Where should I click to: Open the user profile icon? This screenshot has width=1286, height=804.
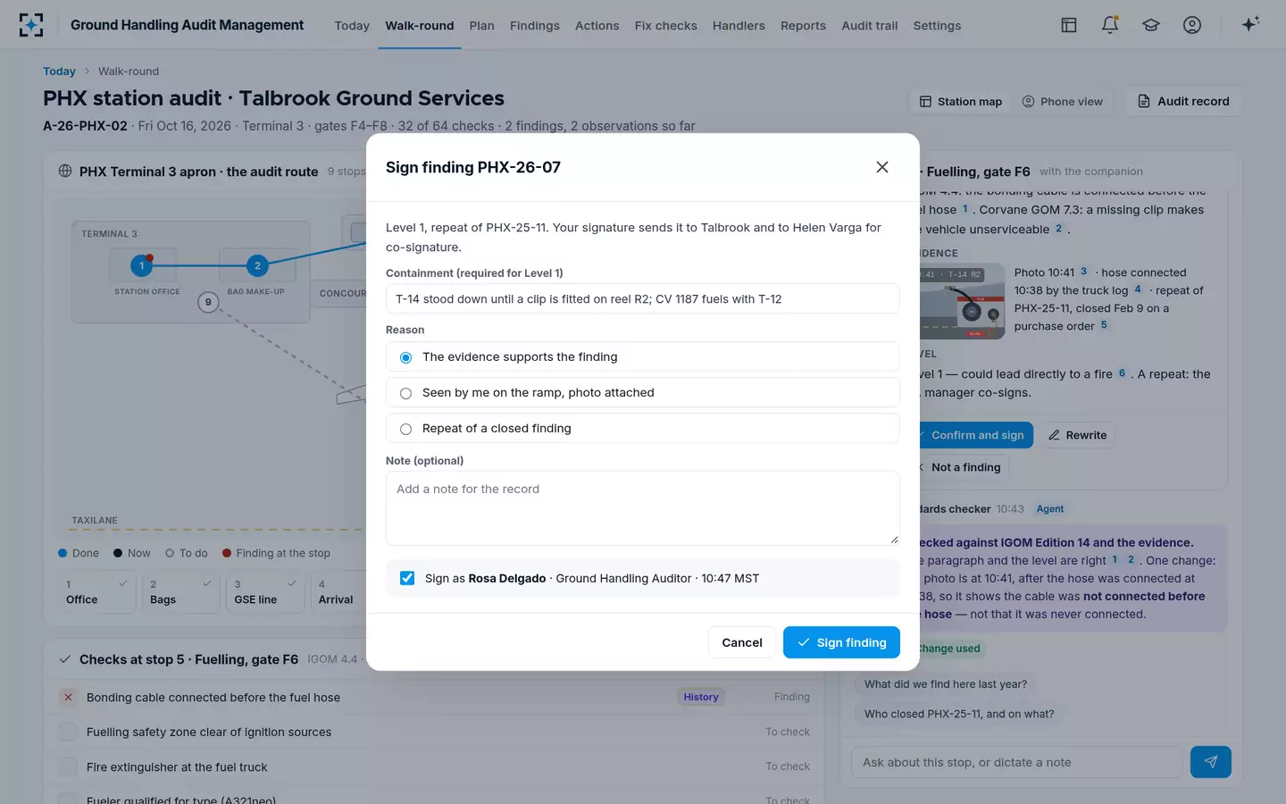click(x=1192, y=25)
